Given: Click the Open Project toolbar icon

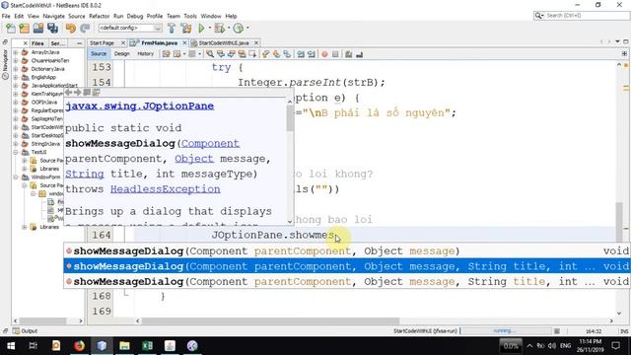Looking at the screenshot, I should tap(38, 29).
